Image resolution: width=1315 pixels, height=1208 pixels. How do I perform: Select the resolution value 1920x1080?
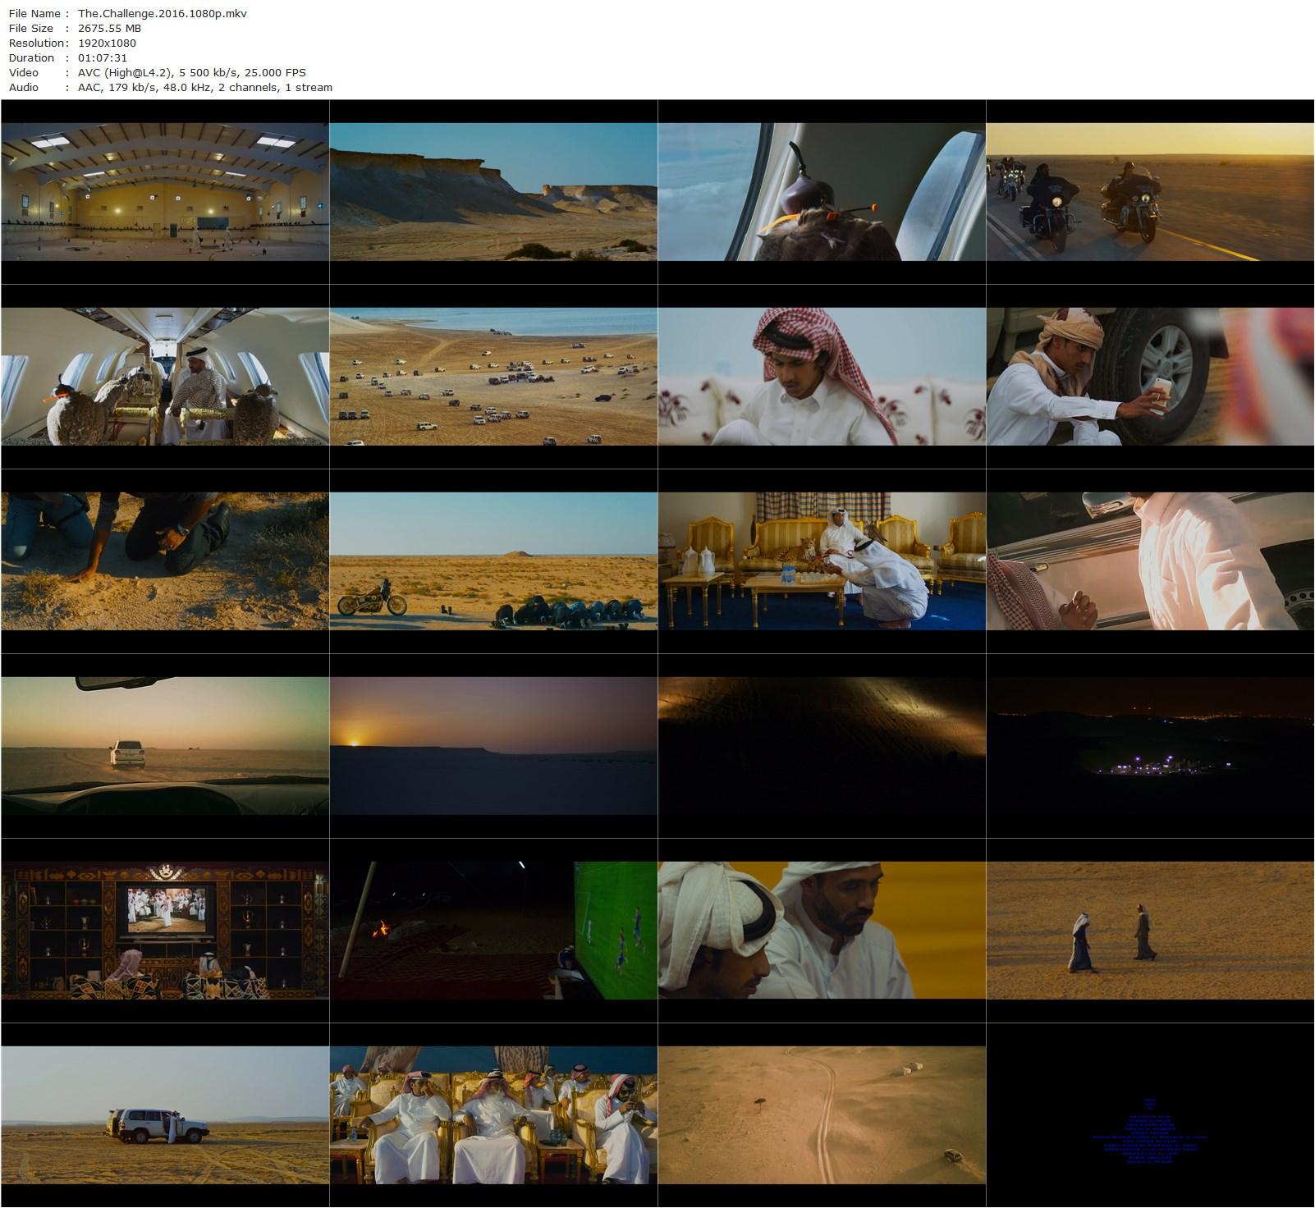107,43
